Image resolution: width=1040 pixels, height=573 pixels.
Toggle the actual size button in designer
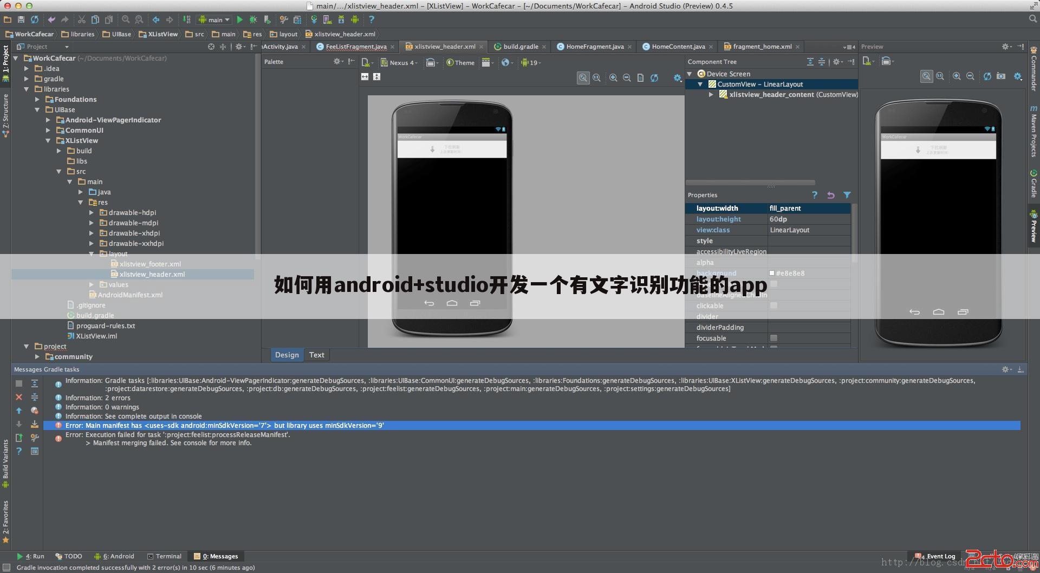[x=596, y=78]
